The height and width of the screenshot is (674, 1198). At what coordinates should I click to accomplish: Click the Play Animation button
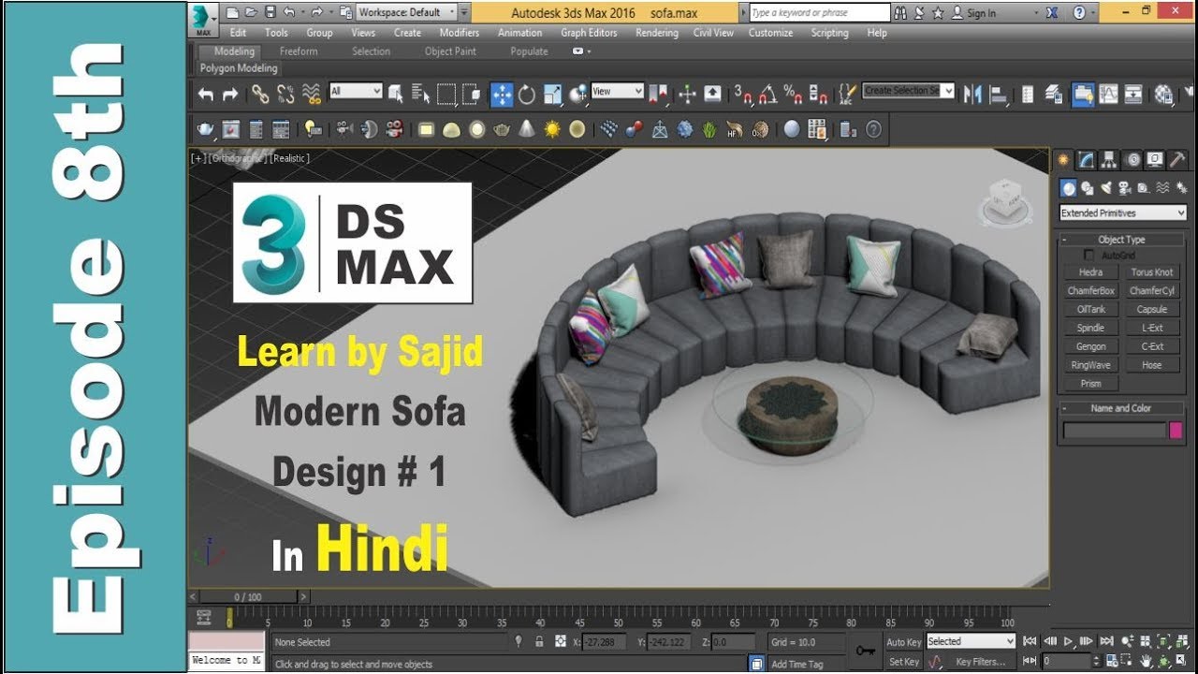point(1068,641)
